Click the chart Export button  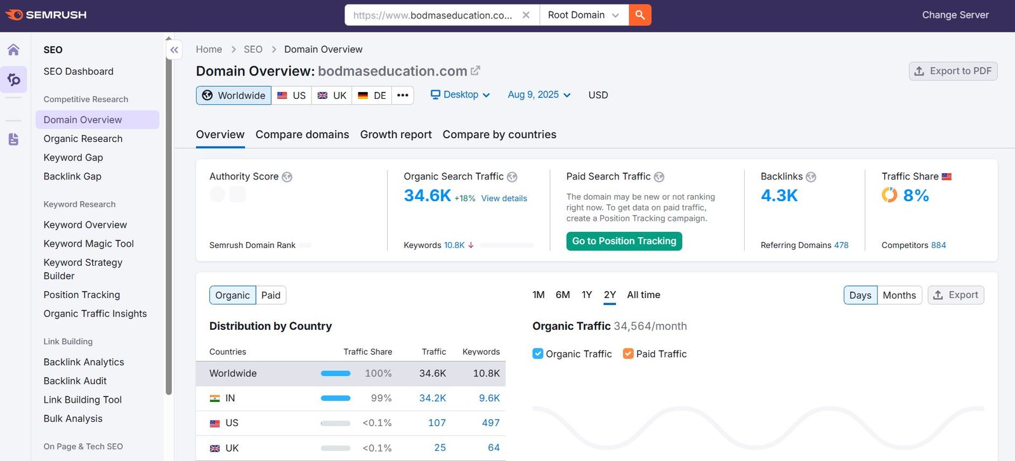pos(955,295)
